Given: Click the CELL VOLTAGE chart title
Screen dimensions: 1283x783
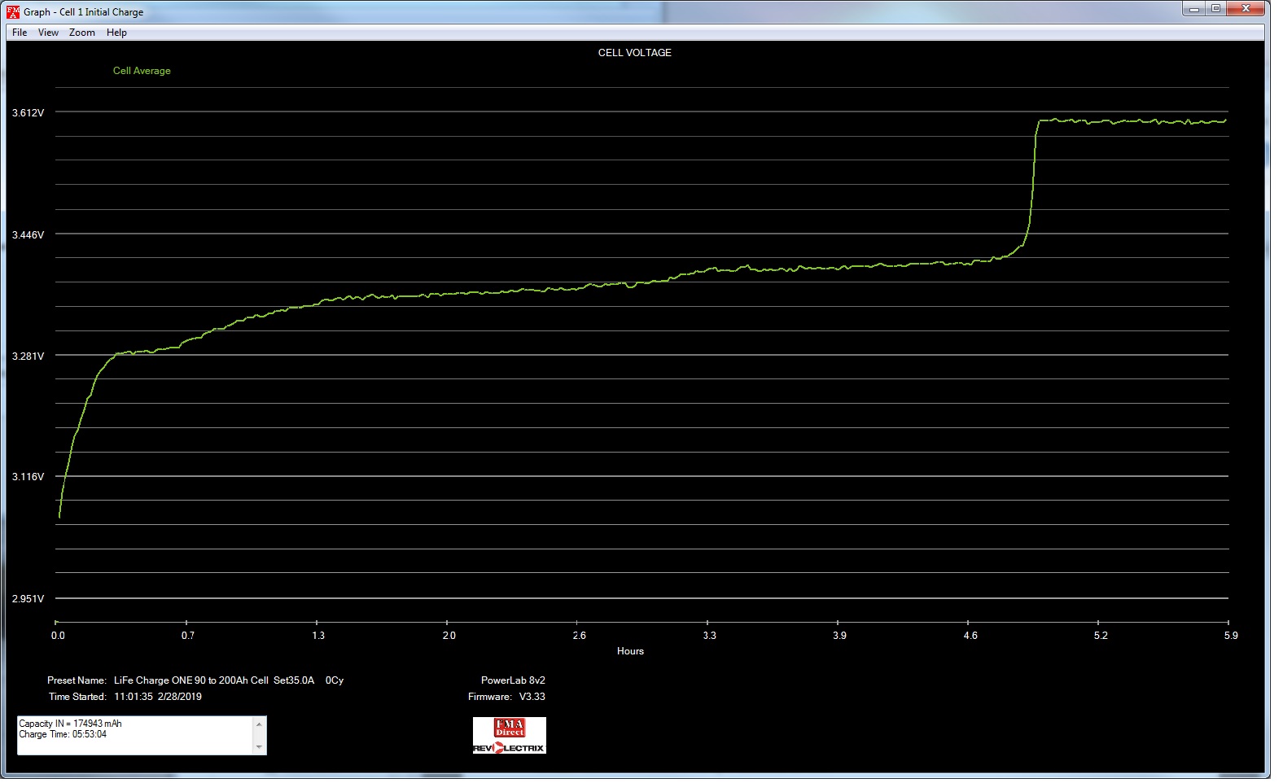Looking at the screenshot, I should (x=634, y=53).
